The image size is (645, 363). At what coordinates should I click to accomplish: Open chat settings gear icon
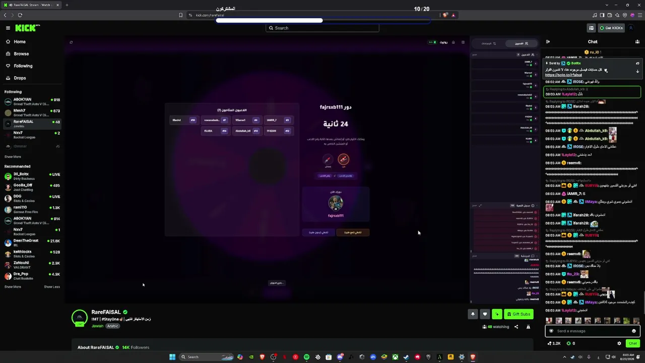point(619,343)
